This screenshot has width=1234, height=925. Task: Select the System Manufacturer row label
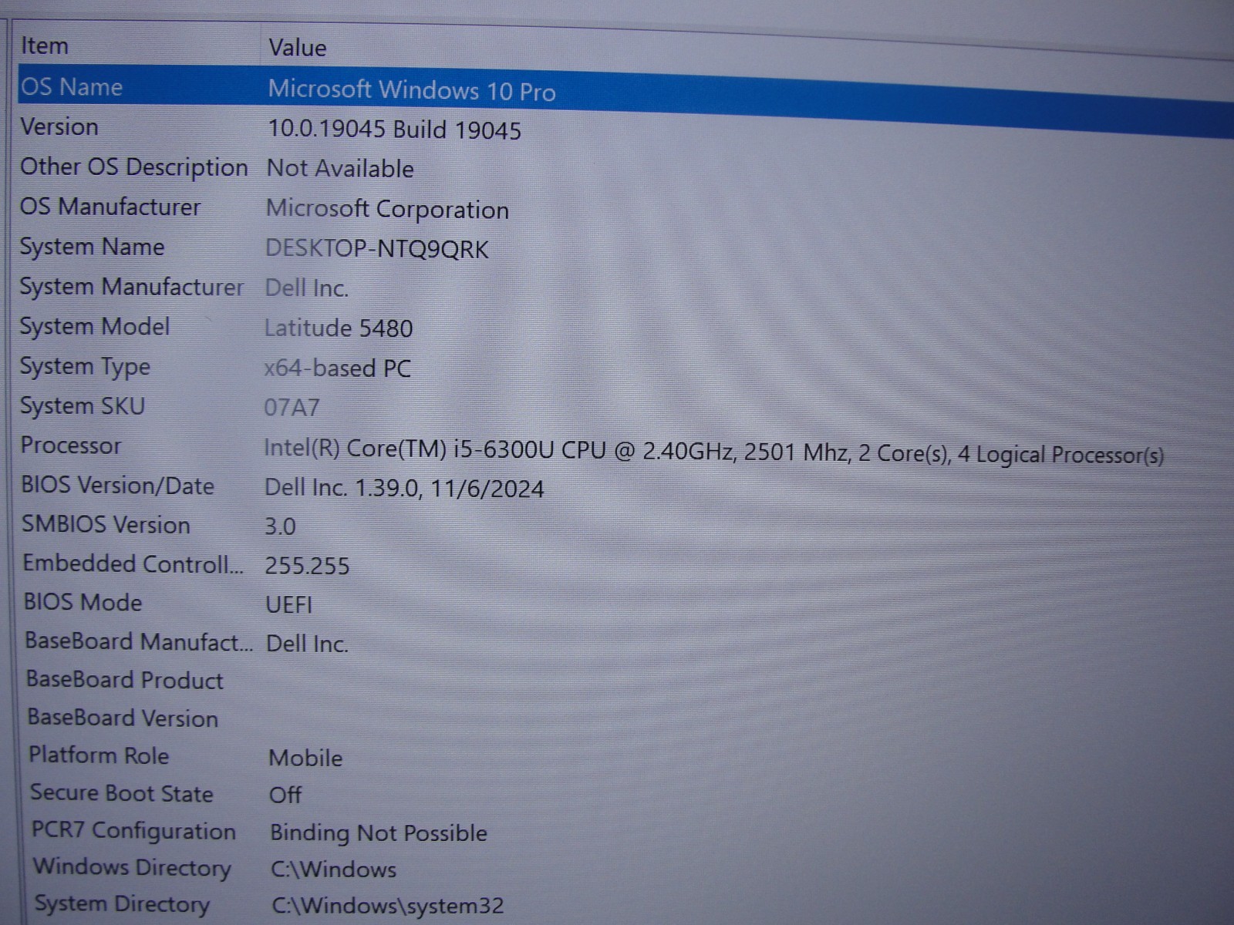click(131, 287)
